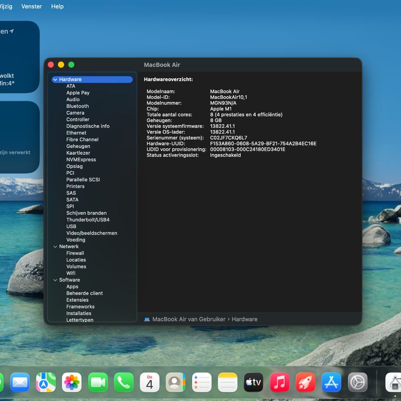Click the laptop icon in path bar
The width and height of the screenshot is (401, 401).
[147, 319]
